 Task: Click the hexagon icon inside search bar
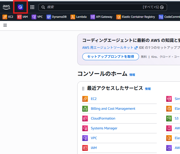162,7
